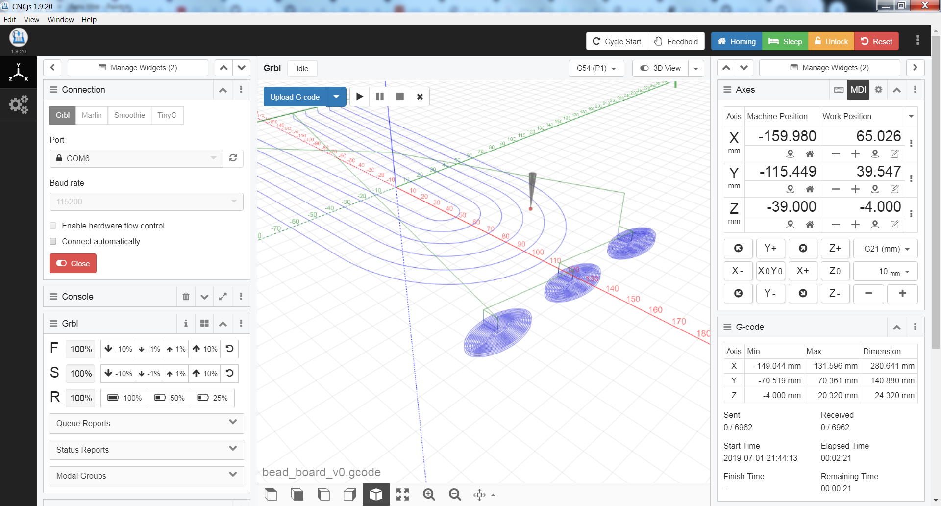Enable hardware flow control checkbox
Image resolution: width=941 pixels, height=506 pixels.
click(53, 226)
